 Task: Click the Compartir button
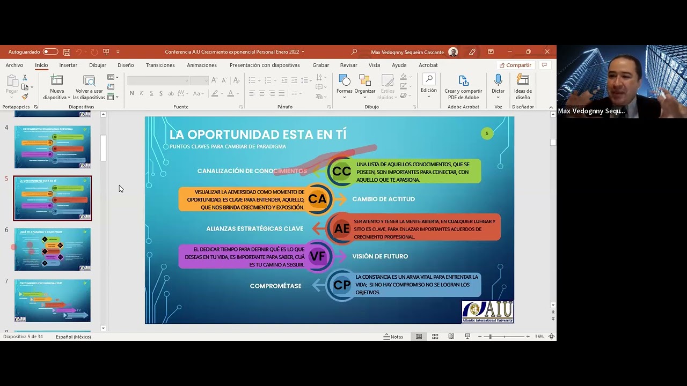(515, 64)
